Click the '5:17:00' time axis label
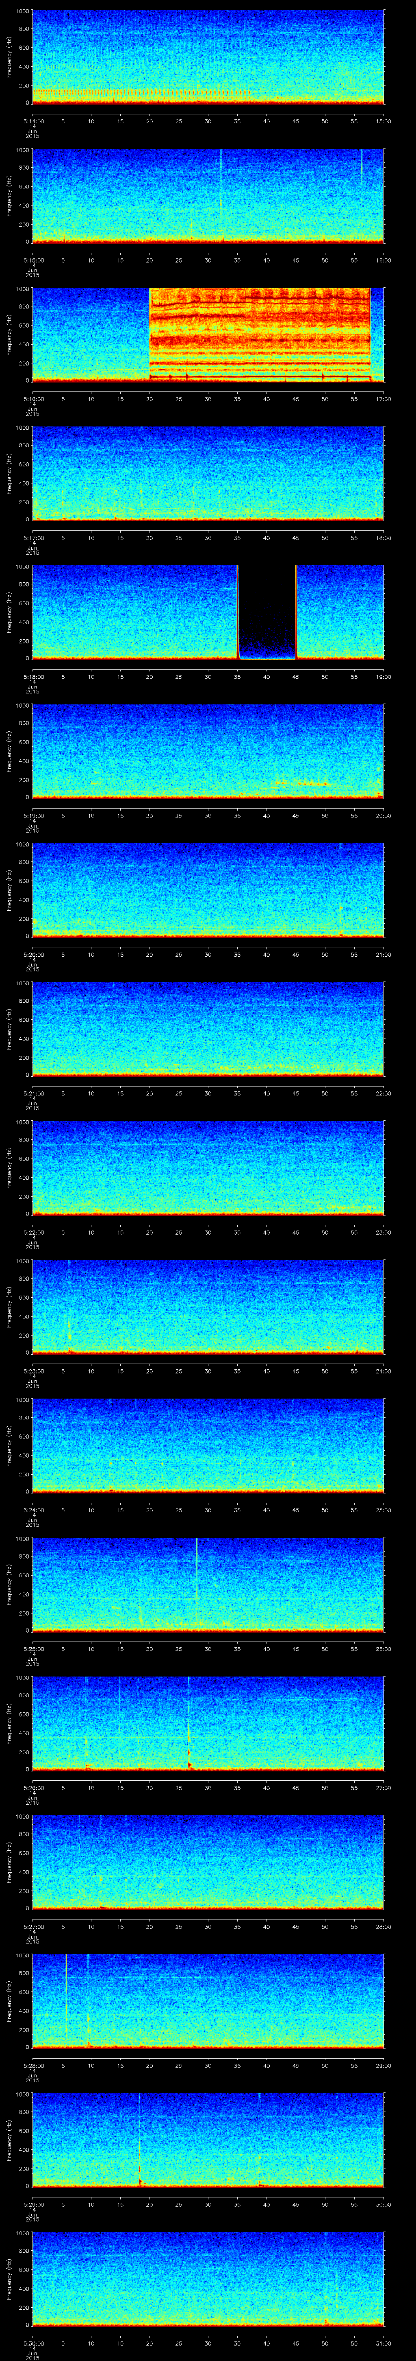Screen dimensions: 416x2361 coord(32,538)
